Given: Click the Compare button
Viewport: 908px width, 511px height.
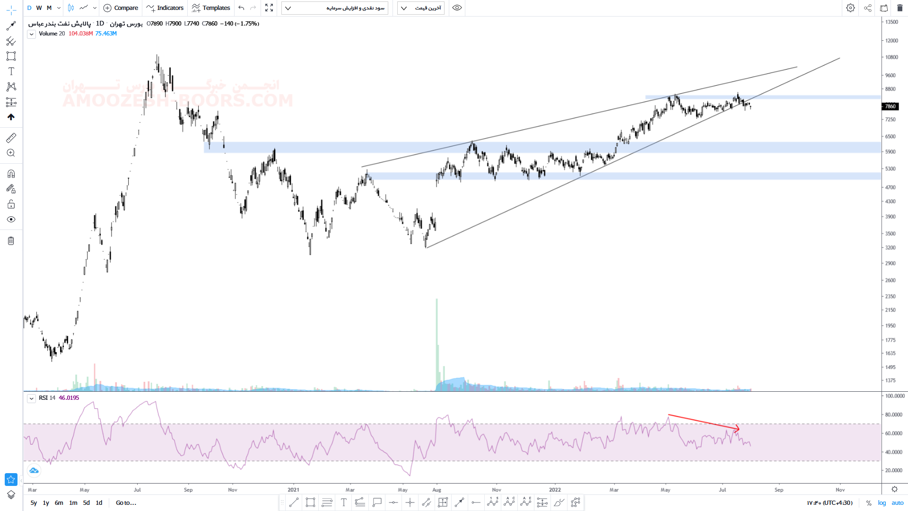Looking at the screenshot, I should tap(121, 8).
